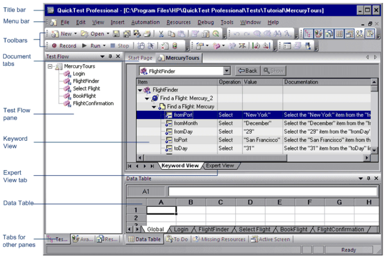Screen dimensions: 390x262
Task: Click the Undo arrow icon
Action: [237, 33]
